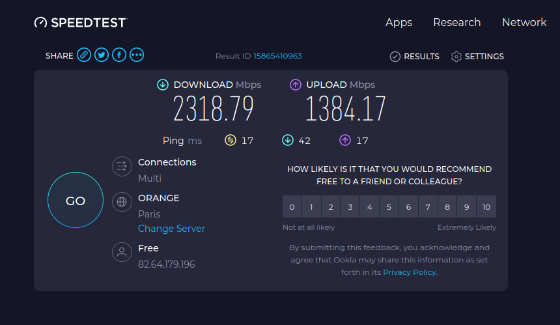Click the upload arrow icon next to UPLOAD
Image resolution: width=560 pixels, height=325 pixels.
click(x=296, y=85)
